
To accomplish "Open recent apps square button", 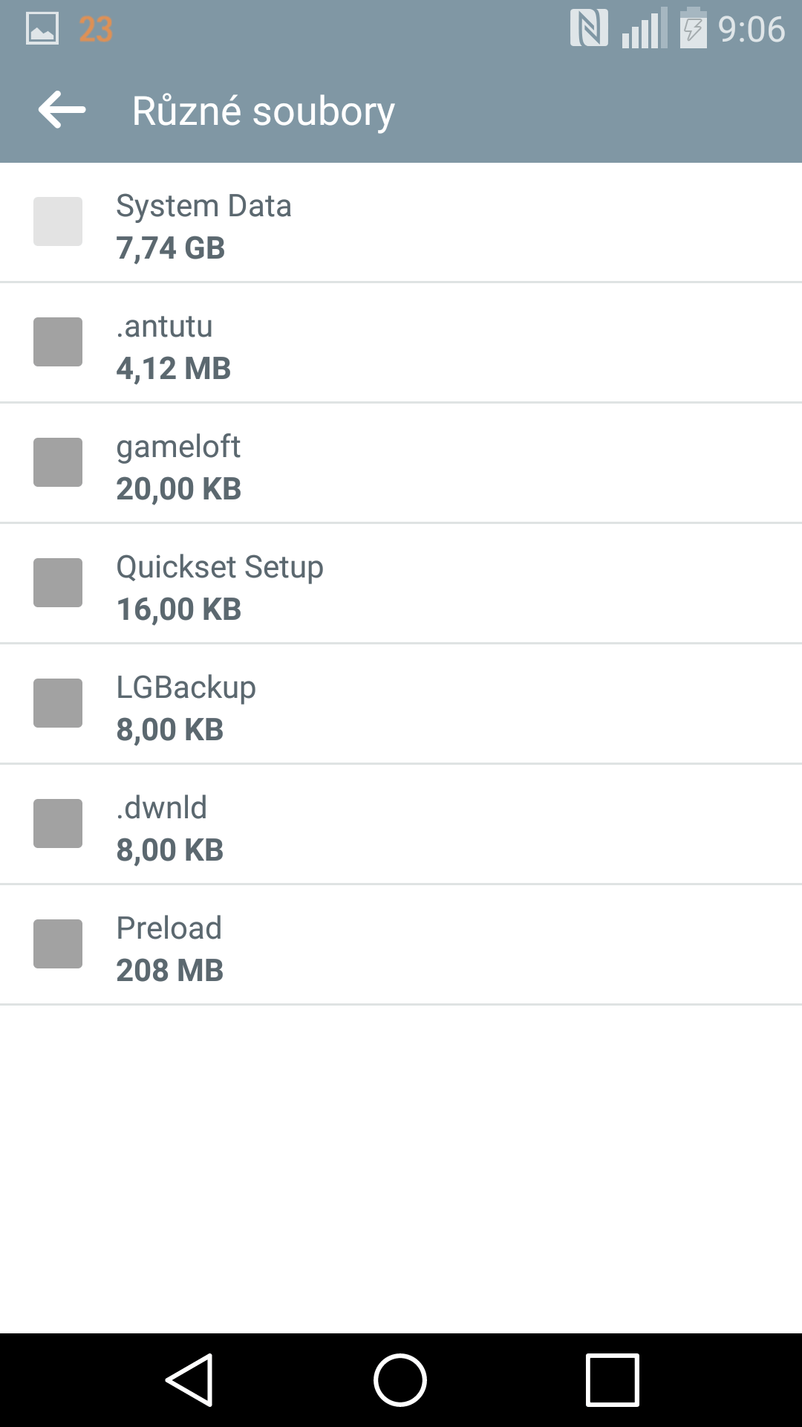I will 613,1380.
